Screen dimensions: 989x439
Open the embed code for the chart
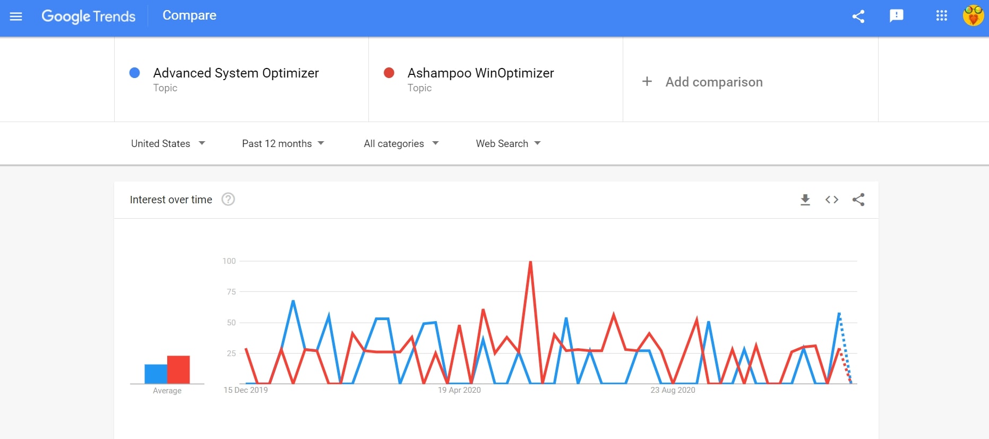click(832, 200)
